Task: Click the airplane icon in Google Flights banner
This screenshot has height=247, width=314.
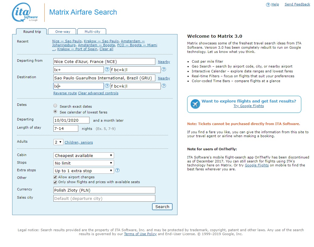Action: [195, 104]
